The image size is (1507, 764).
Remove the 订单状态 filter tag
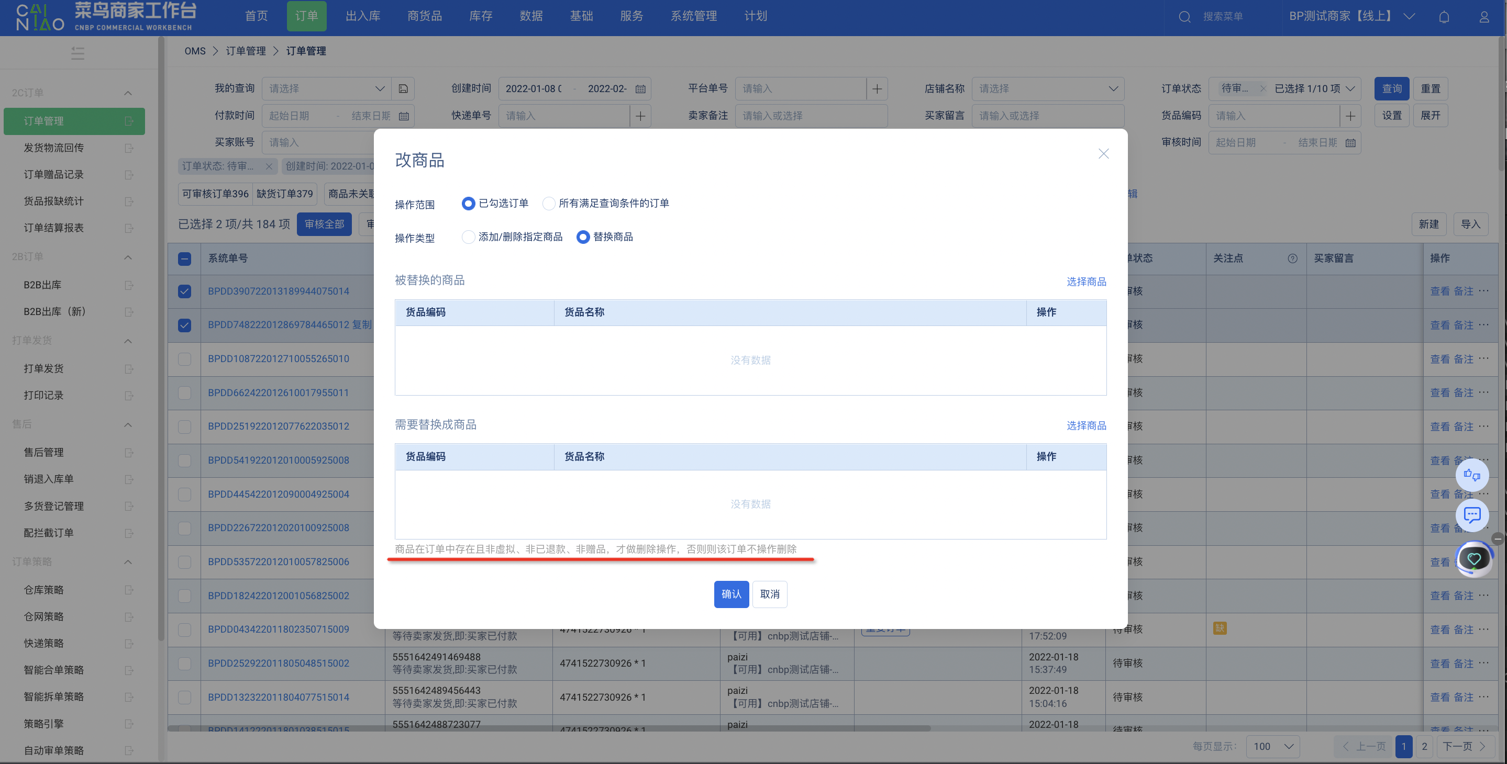(269, 166)
